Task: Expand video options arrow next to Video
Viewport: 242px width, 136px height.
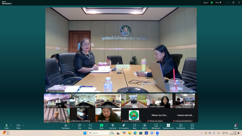Action: coord(23,125)
